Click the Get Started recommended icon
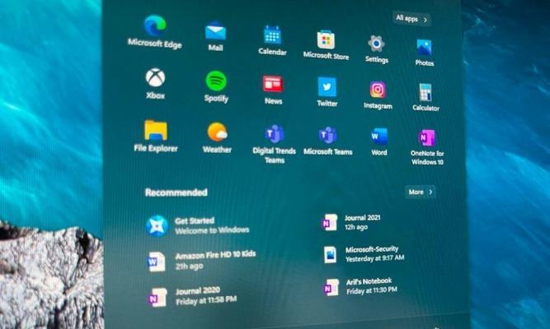The height and width of the screenshot is (329, 550). (x=157, y=226)
